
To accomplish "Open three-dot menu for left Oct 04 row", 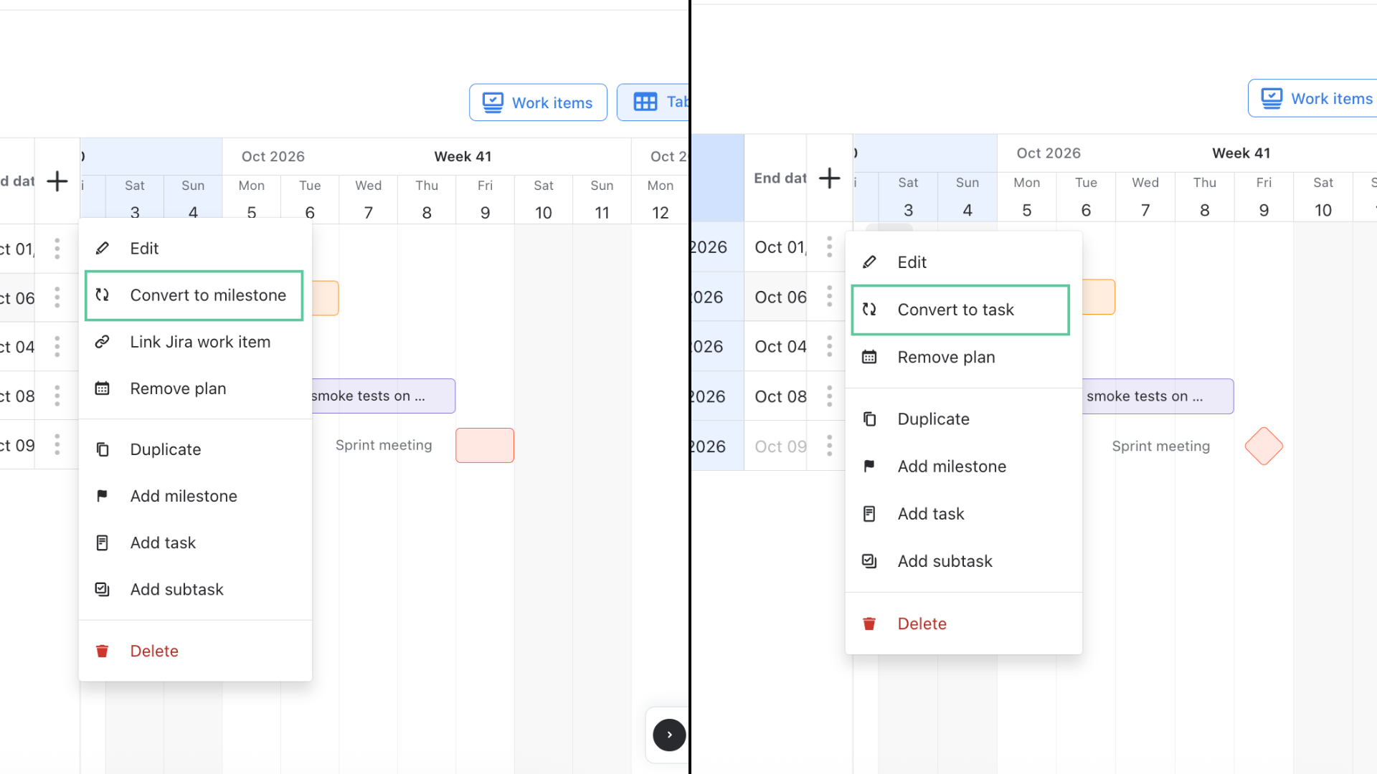I will [x=57, y=347].
